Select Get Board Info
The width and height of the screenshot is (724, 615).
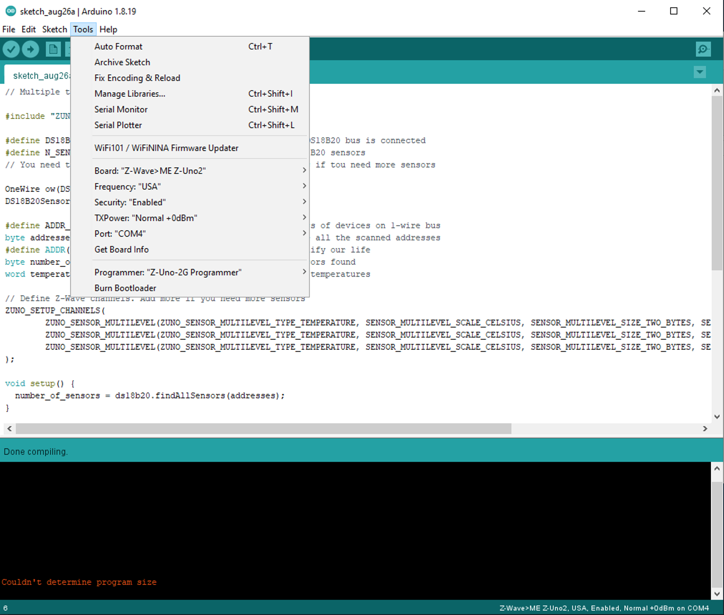coord(122,249)
